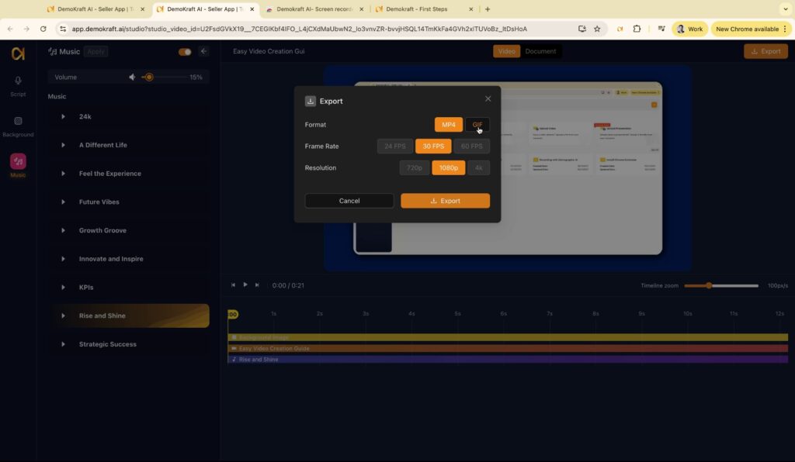Adjust the Timeline zoom slider

point(709,285)
